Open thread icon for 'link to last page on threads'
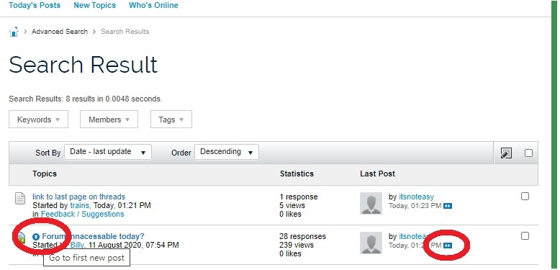Viewport: 560px width, 270px height. click(20, 198)
